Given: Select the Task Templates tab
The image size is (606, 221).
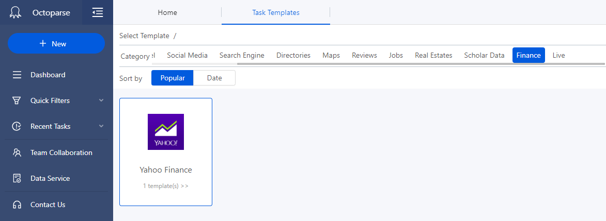Looking at the screenshot, I should (x=276, y=12).
